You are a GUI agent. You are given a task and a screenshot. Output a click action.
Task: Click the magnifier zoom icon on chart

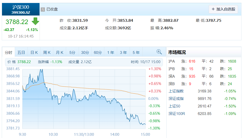click(x=159, y=52)
